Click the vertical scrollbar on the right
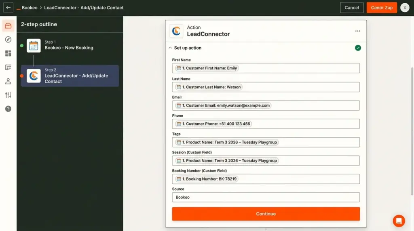The height and width of the screenshot is (231, 414). 412,131
